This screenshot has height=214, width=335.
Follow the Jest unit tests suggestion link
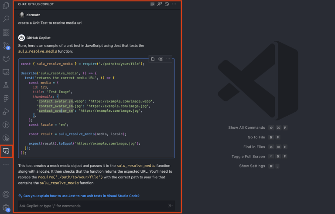[x=82, y=196]
